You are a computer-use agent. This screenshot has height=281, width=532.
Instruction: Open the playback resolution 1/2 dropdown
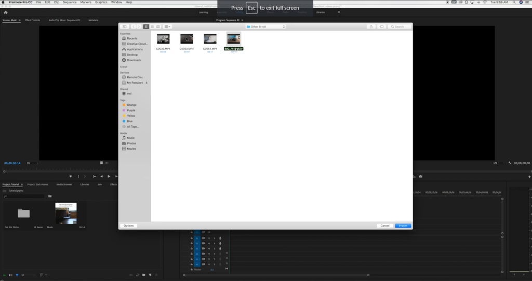coord(499,163)
